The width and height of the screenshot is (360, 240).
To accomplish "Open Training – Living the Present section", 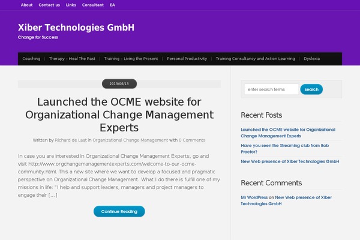I will point(131,59).
